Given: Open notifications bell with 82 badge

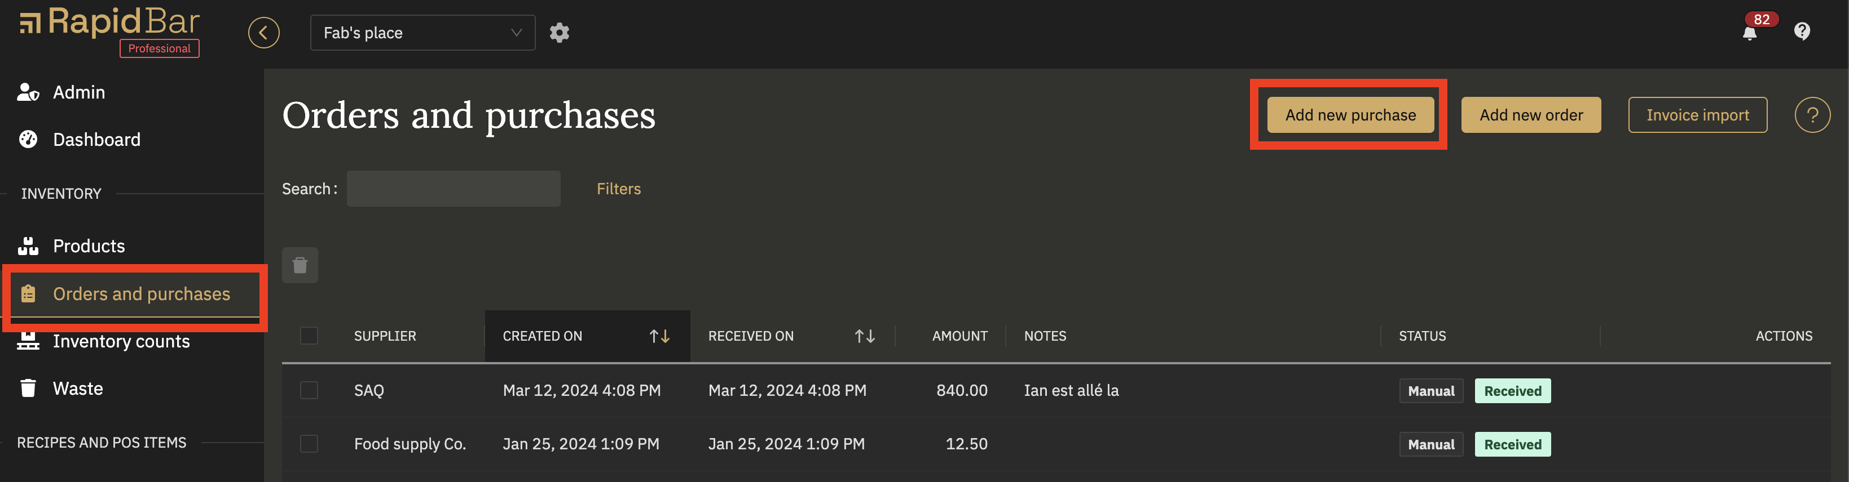Looking at the screenshot, I should [1750, 32].
